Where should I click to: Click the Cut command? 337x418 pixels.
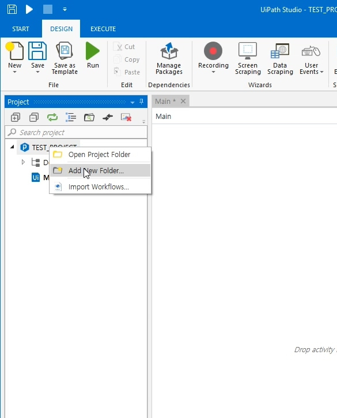(x=124, y=47)
